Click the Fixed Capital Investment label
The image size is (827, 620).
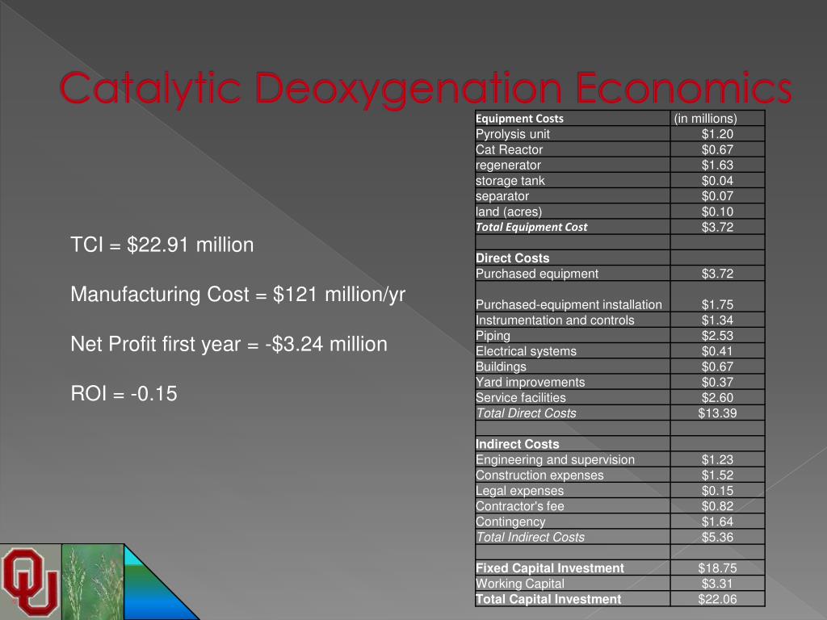tap(549, 568)
